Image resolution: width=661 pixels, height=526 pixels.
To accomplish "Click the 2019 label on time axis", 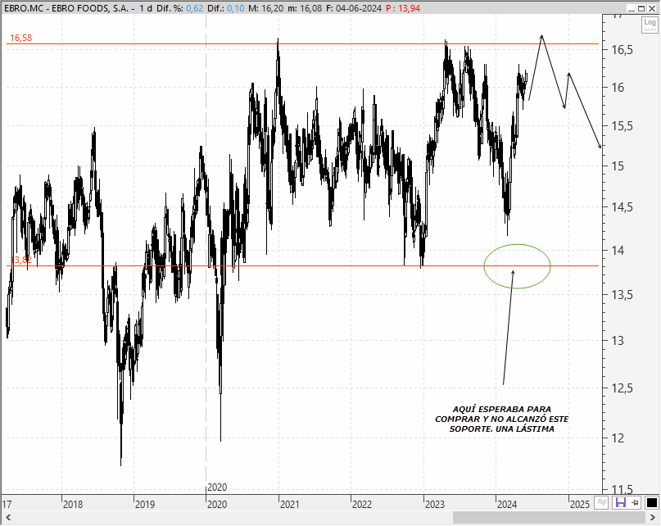I will pyautogui.click(x=145, y=504).
